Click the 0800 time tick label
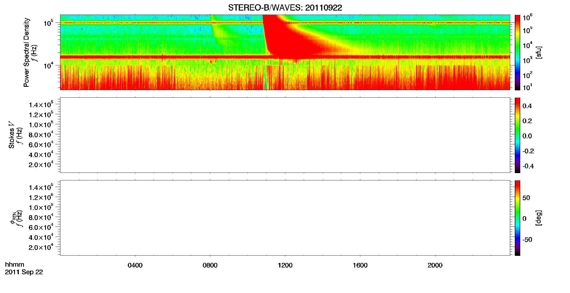The height and width of the screenshot is (293, 570). (210, 265)
